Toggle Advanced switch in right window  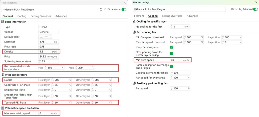[255, 9]
